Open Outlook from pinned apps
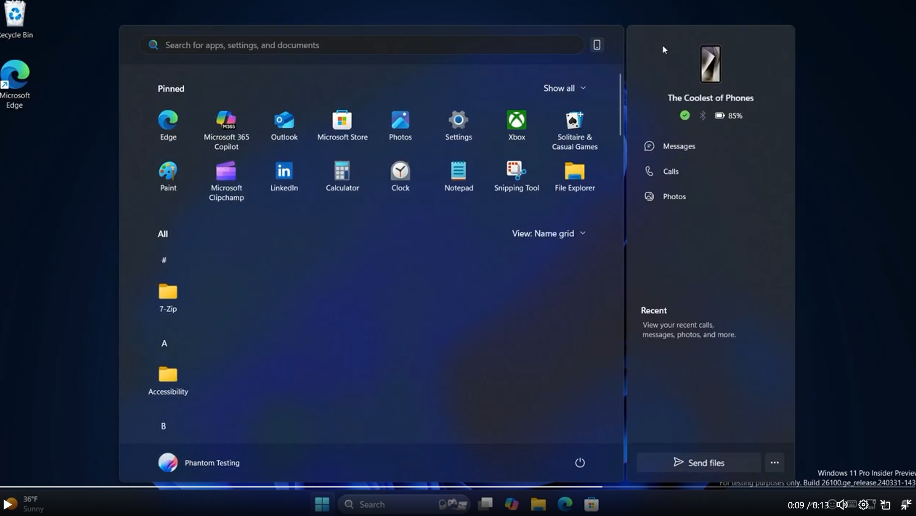Screen dimensions: 916x516 click(284, 125)
